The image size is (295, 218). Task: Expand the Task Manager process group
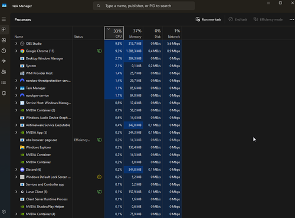tap(17, 88)
